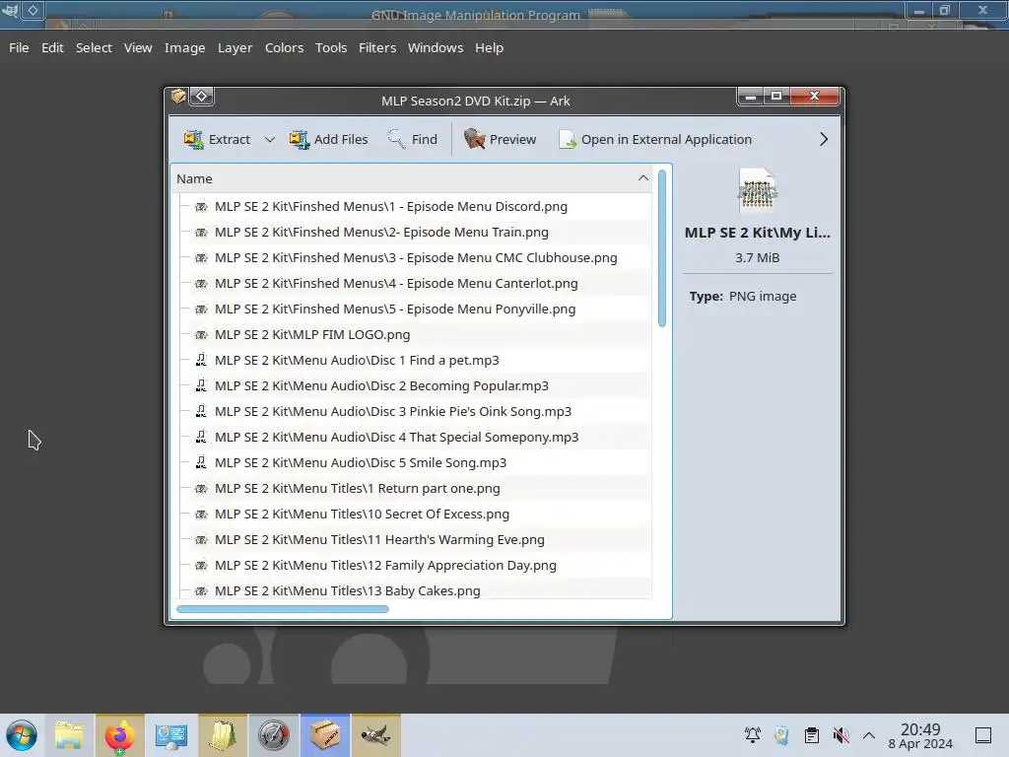
Task: Select 1 - Episode Menu Discord.png
Action: coord(390,207)
